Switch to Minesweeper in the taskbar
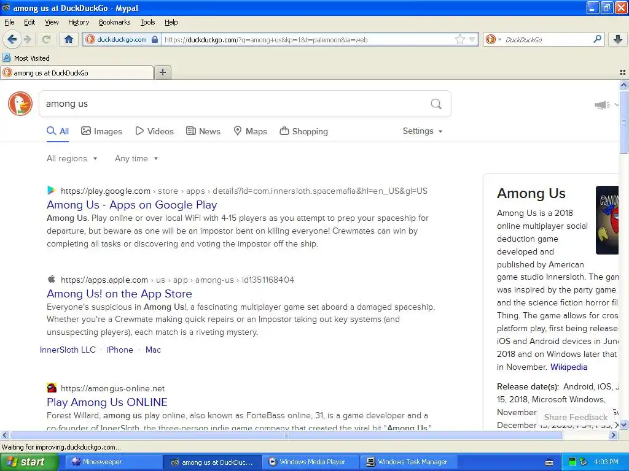629x471 pixels. 114,462
